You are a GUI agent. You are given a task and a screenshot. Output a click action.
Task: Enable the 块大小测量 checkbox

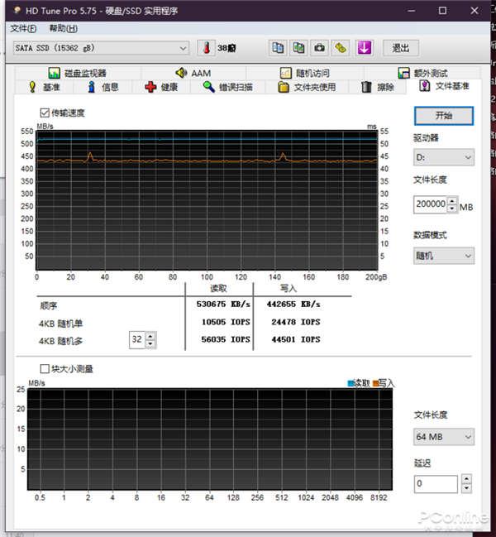click(x=45, y=369)
